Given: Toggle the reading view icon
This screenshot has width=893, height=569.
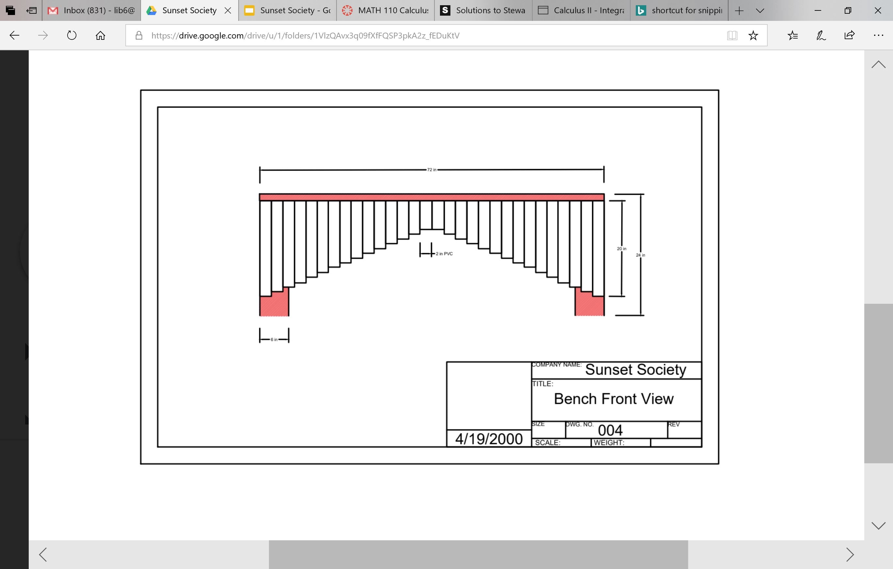Looking at the screenshot, I should [732, 36].
